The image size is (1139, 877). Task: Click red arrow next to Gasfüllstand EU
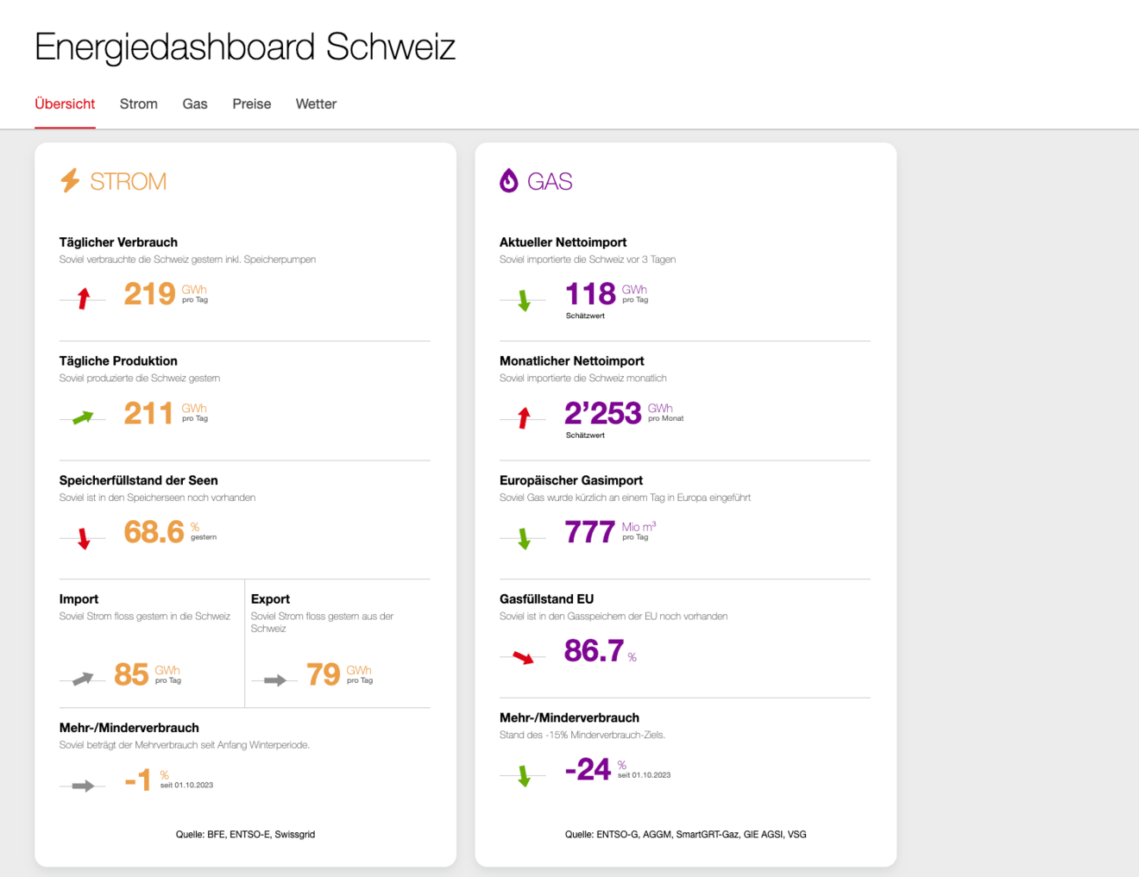coord(524,658)
